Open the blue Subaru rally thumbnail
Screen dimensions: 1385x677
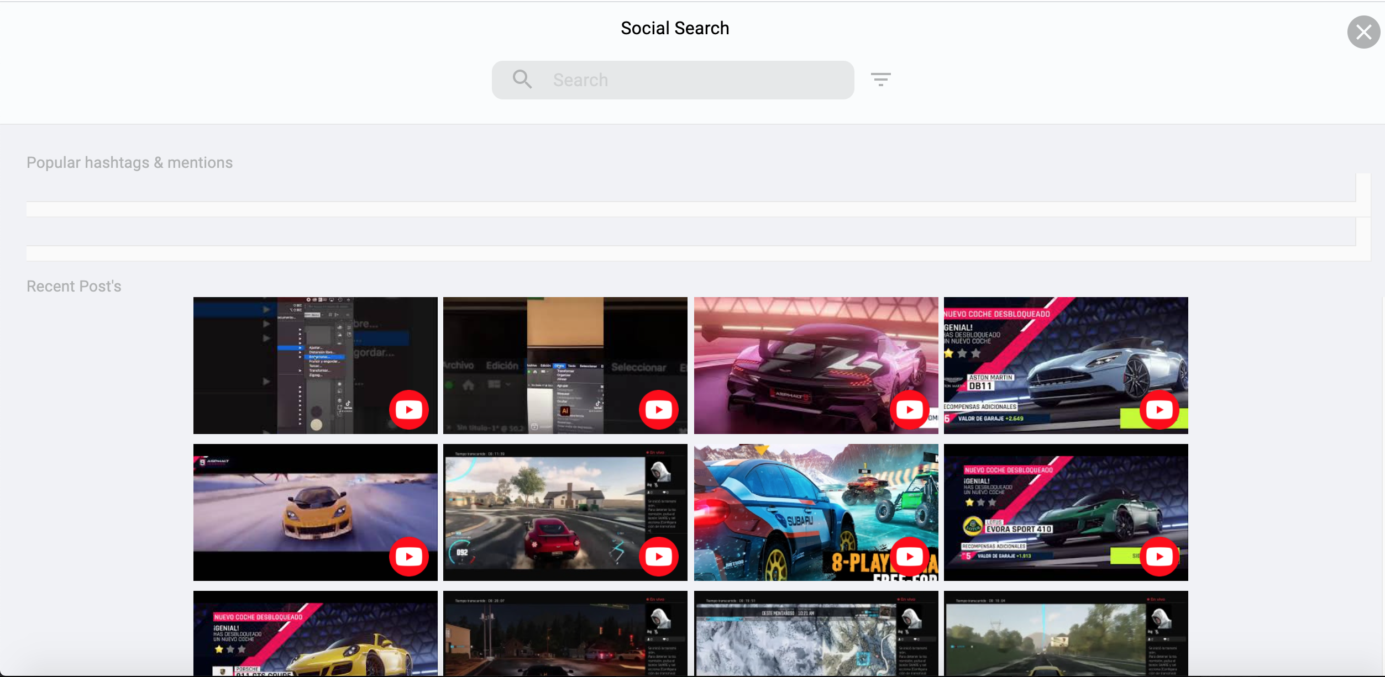816,512
